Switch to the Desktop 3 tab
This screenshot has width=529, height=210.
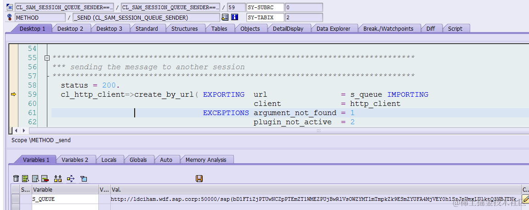109,28
